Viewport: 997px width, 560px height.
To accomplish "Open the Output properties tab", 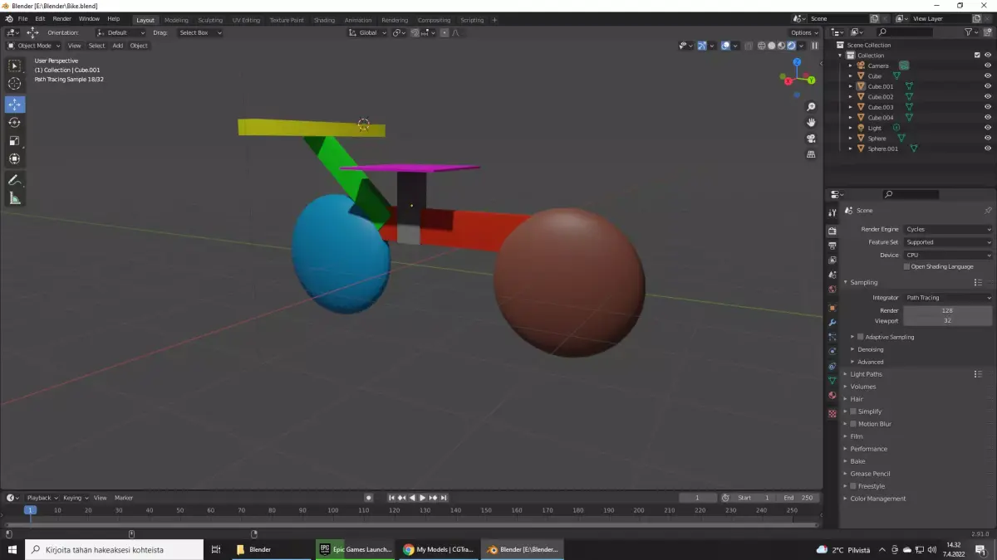I will coord(832,246).
